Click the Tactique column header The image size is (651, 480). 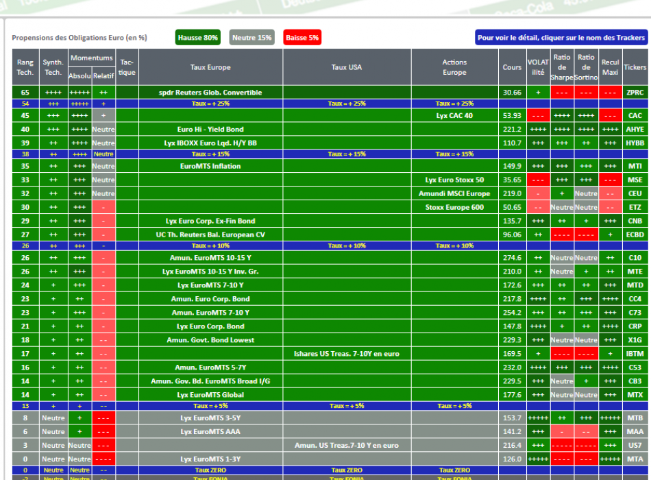tap(127, 67)
